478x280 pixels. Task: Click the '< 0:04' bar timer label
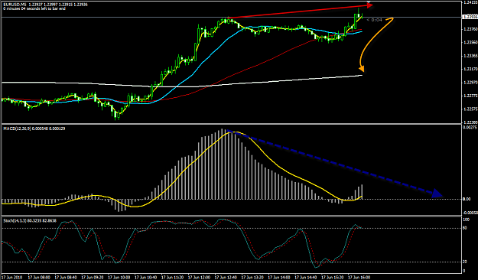click(x=374, y=20)
